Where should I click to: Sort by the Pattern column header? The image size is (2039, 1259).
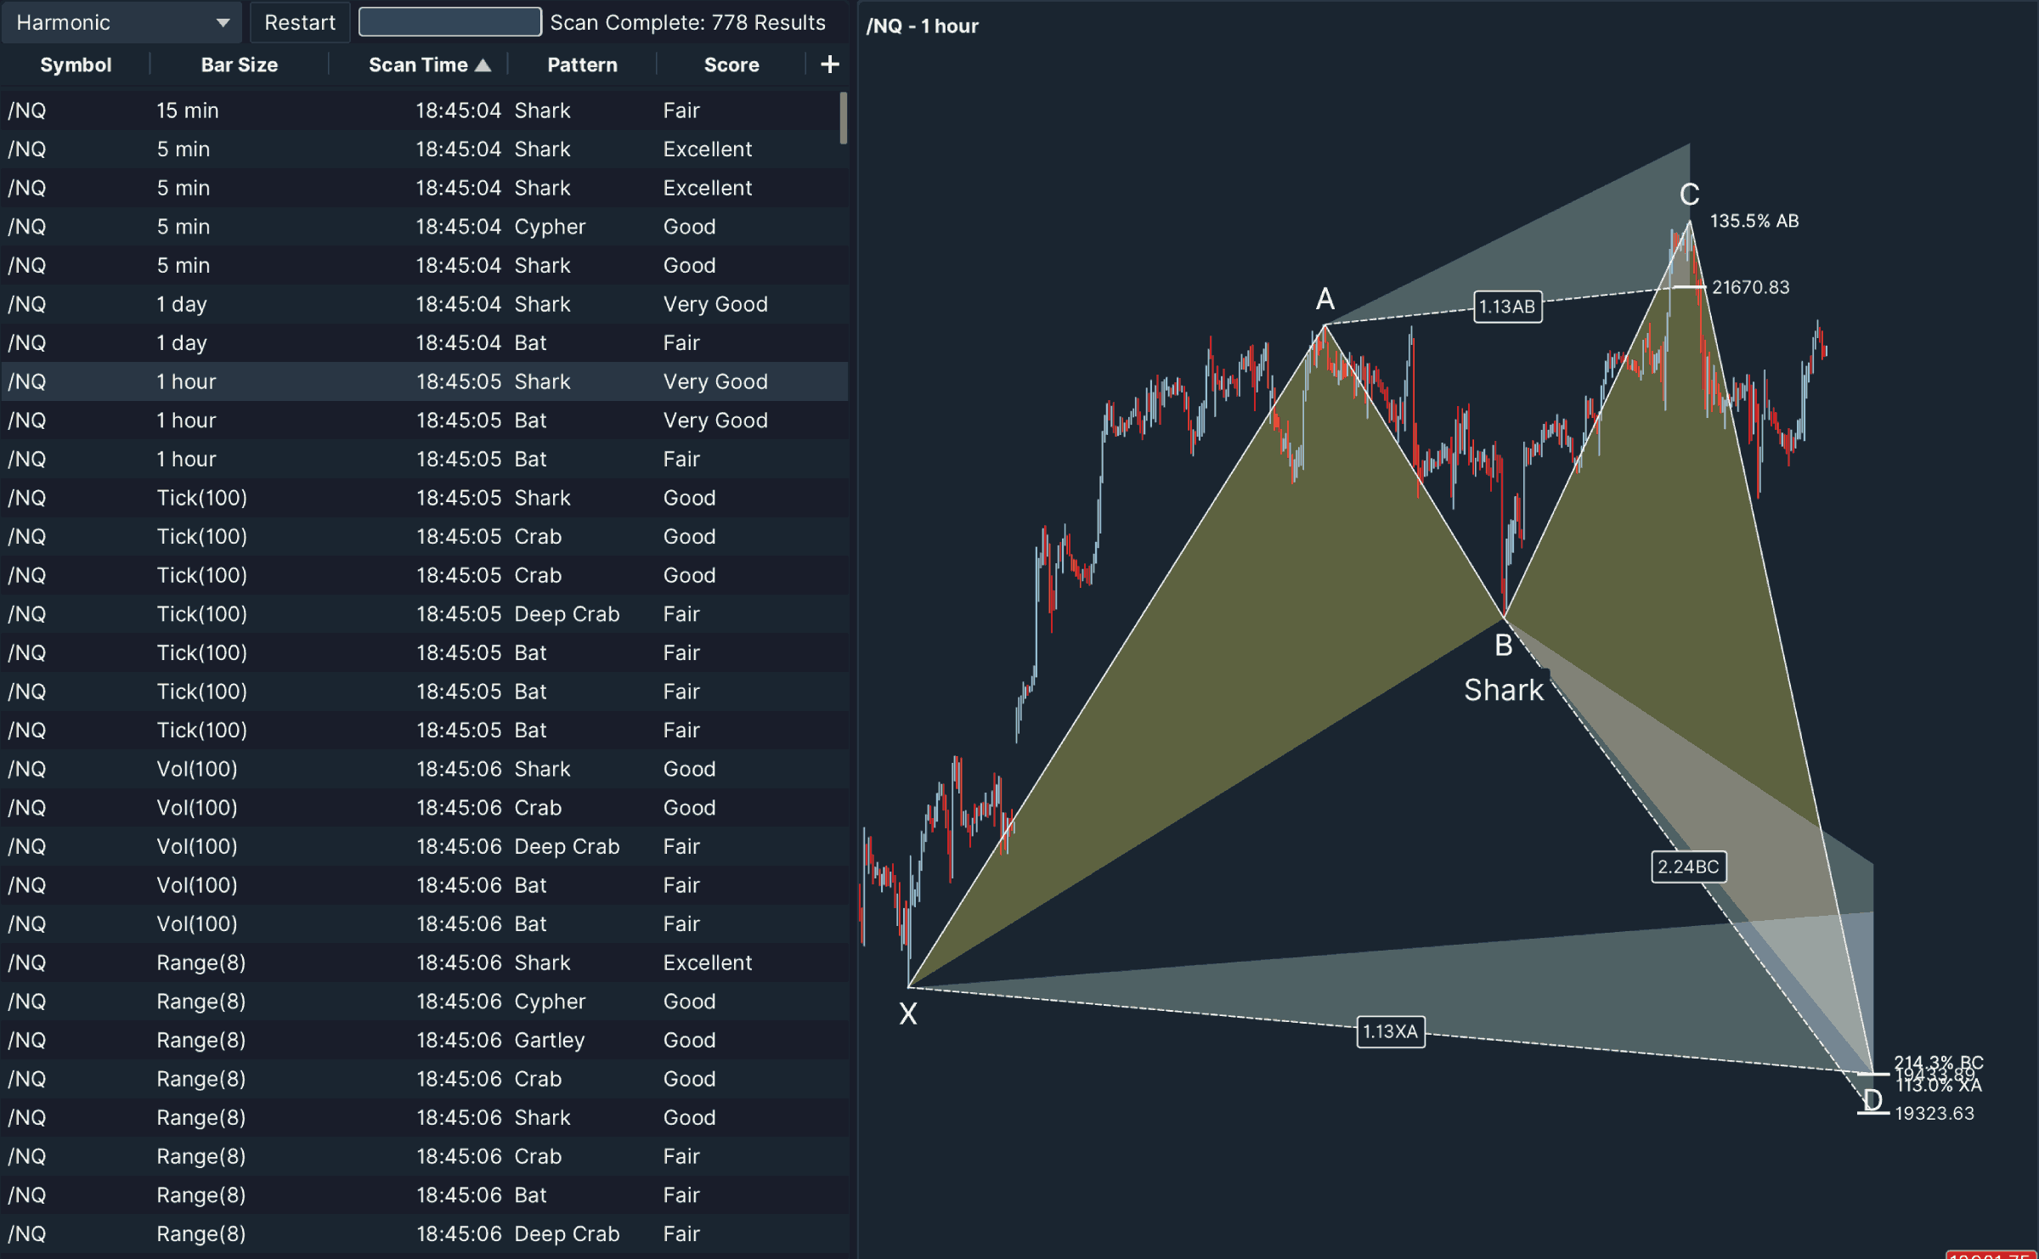point(582,65)
